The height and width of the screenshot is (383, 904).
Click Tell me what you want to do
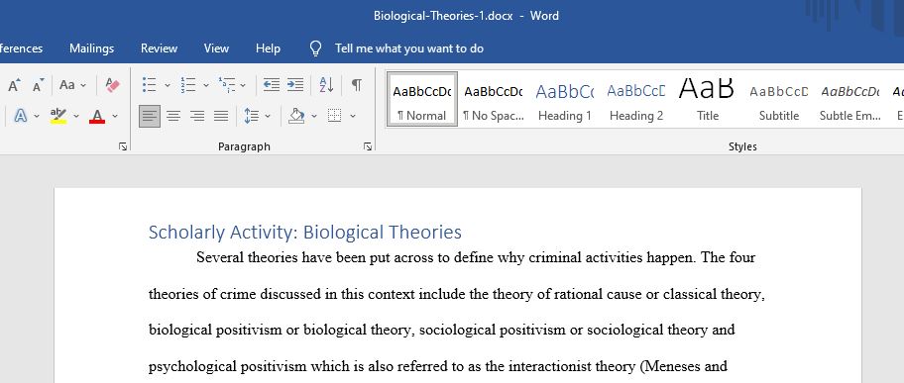409,48
